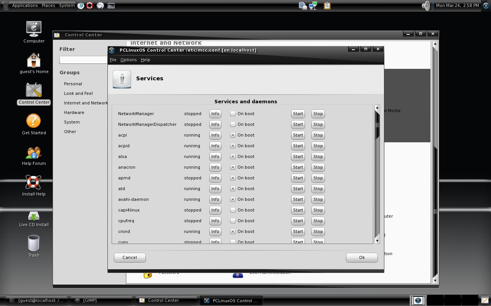Screen dimensions: 491x306
Task: Open the terminal launcher in the top panel
Action: pos(111,6)
